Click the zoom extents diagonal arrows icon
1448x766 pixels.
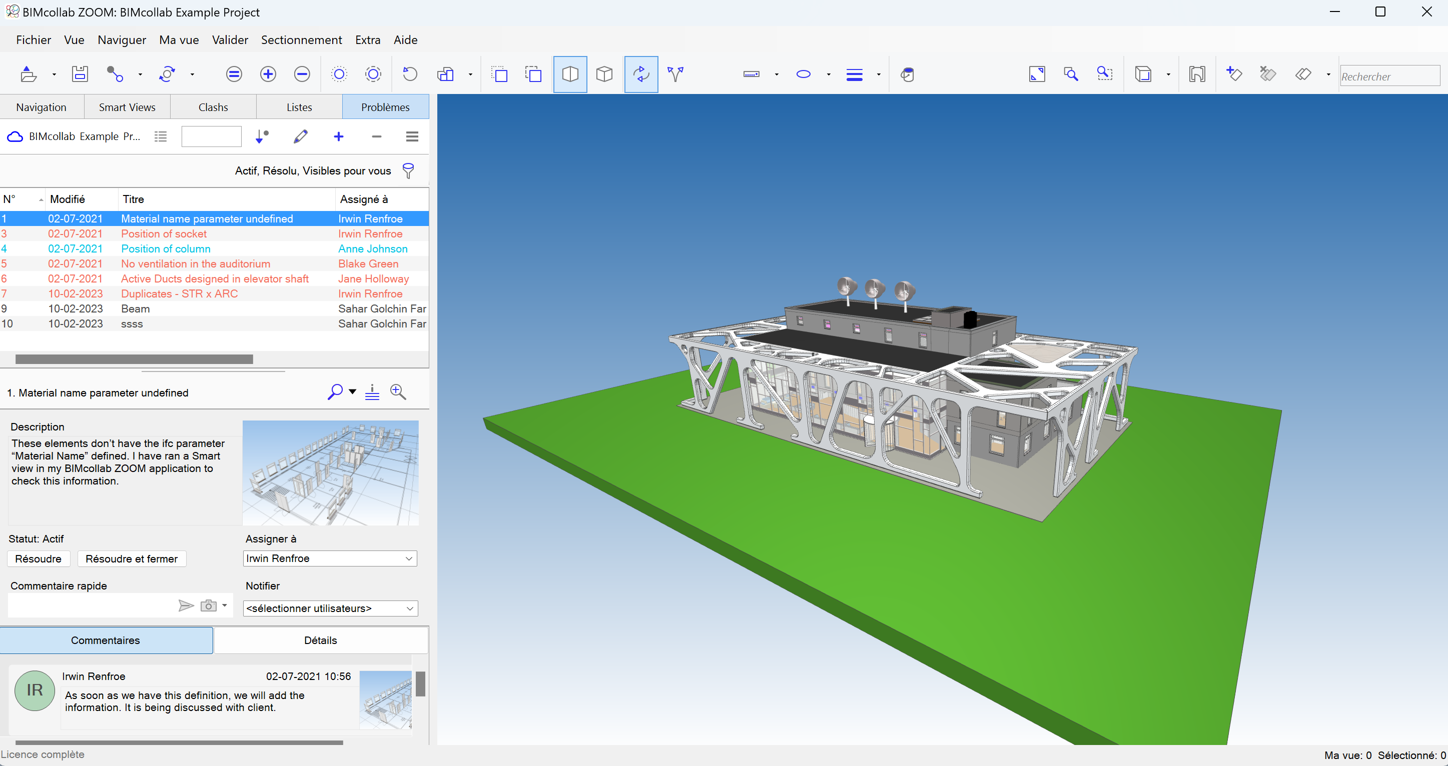[x=1037, y=74]
